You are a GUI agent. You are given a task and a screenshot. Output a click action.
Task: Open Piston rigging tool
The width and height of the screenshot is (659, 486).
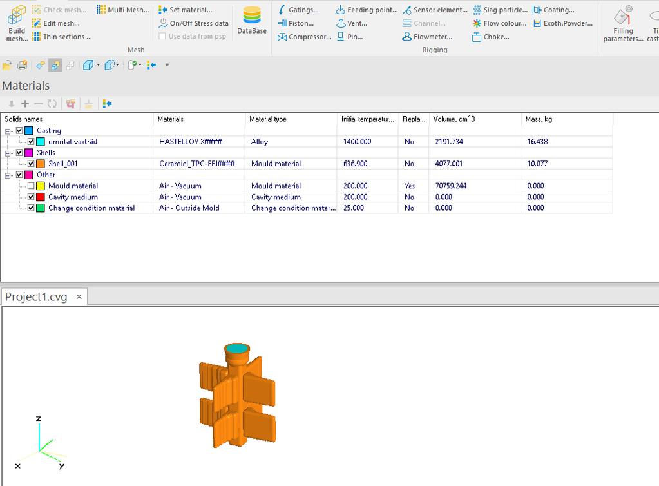(x=296, y=23)
